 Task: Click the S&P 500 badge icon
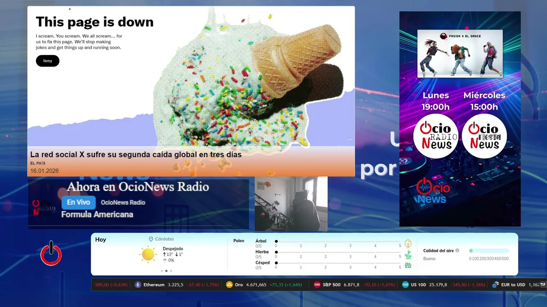[x=317, y=285]
